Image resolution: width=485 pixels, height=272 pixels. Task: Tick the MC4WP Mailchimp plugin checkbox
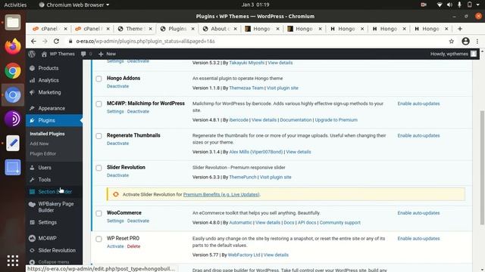(x=99, y=104)
